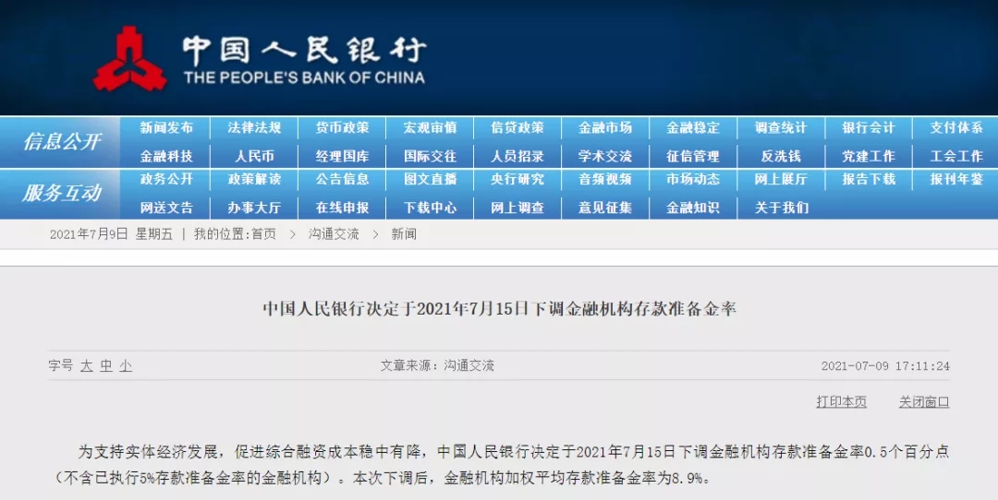998x500 pixels.
Task: Set the font size to 大
Action: point(86,365)
